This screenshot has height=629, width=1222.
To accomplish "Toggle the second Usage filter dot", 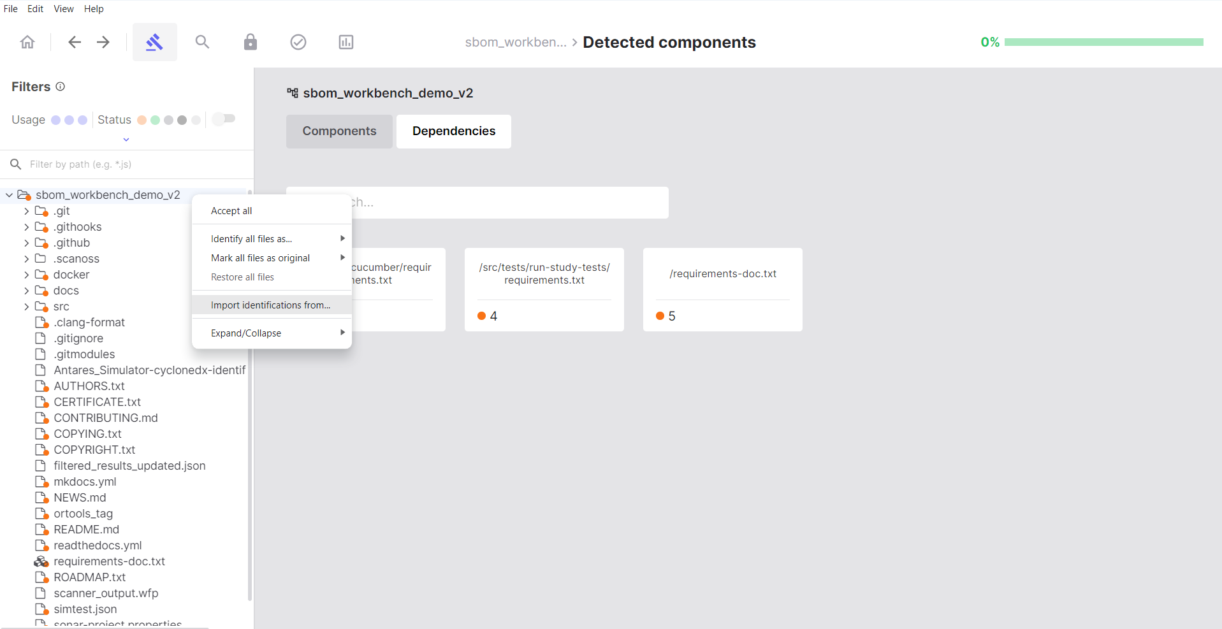I will pyautogui.click(x=69, y=120).
